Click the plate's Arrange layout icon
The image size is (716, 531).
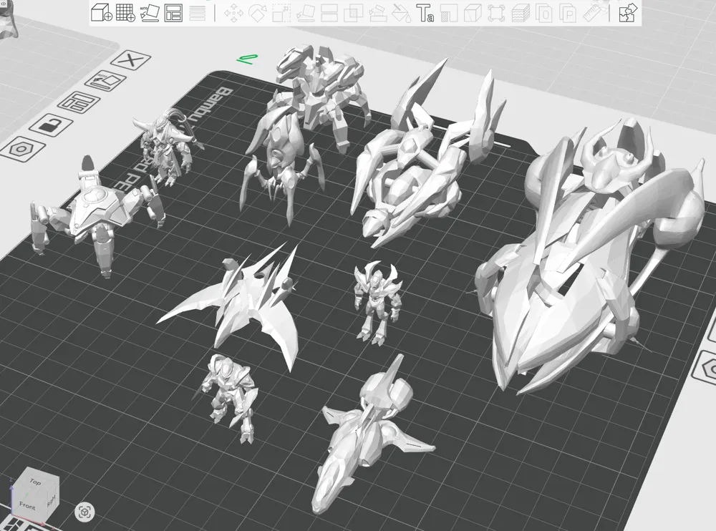click(x=79, y=102)
